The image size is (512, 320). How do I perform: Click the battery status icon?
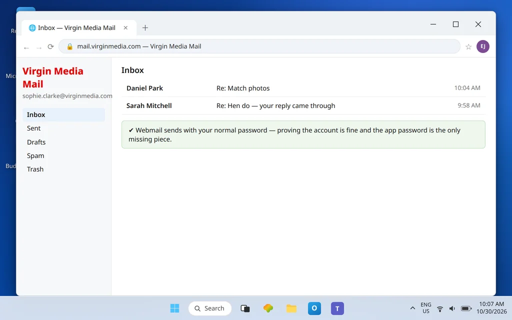pyautogui.click(x=466, y=308)
